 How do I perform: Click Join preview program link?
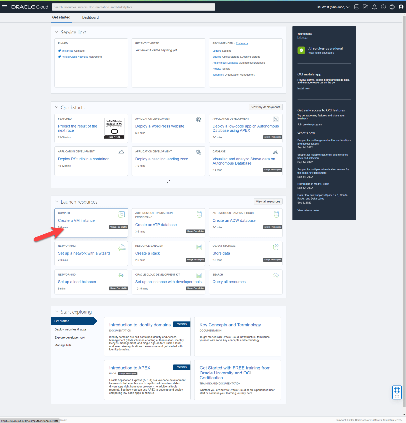310,125
